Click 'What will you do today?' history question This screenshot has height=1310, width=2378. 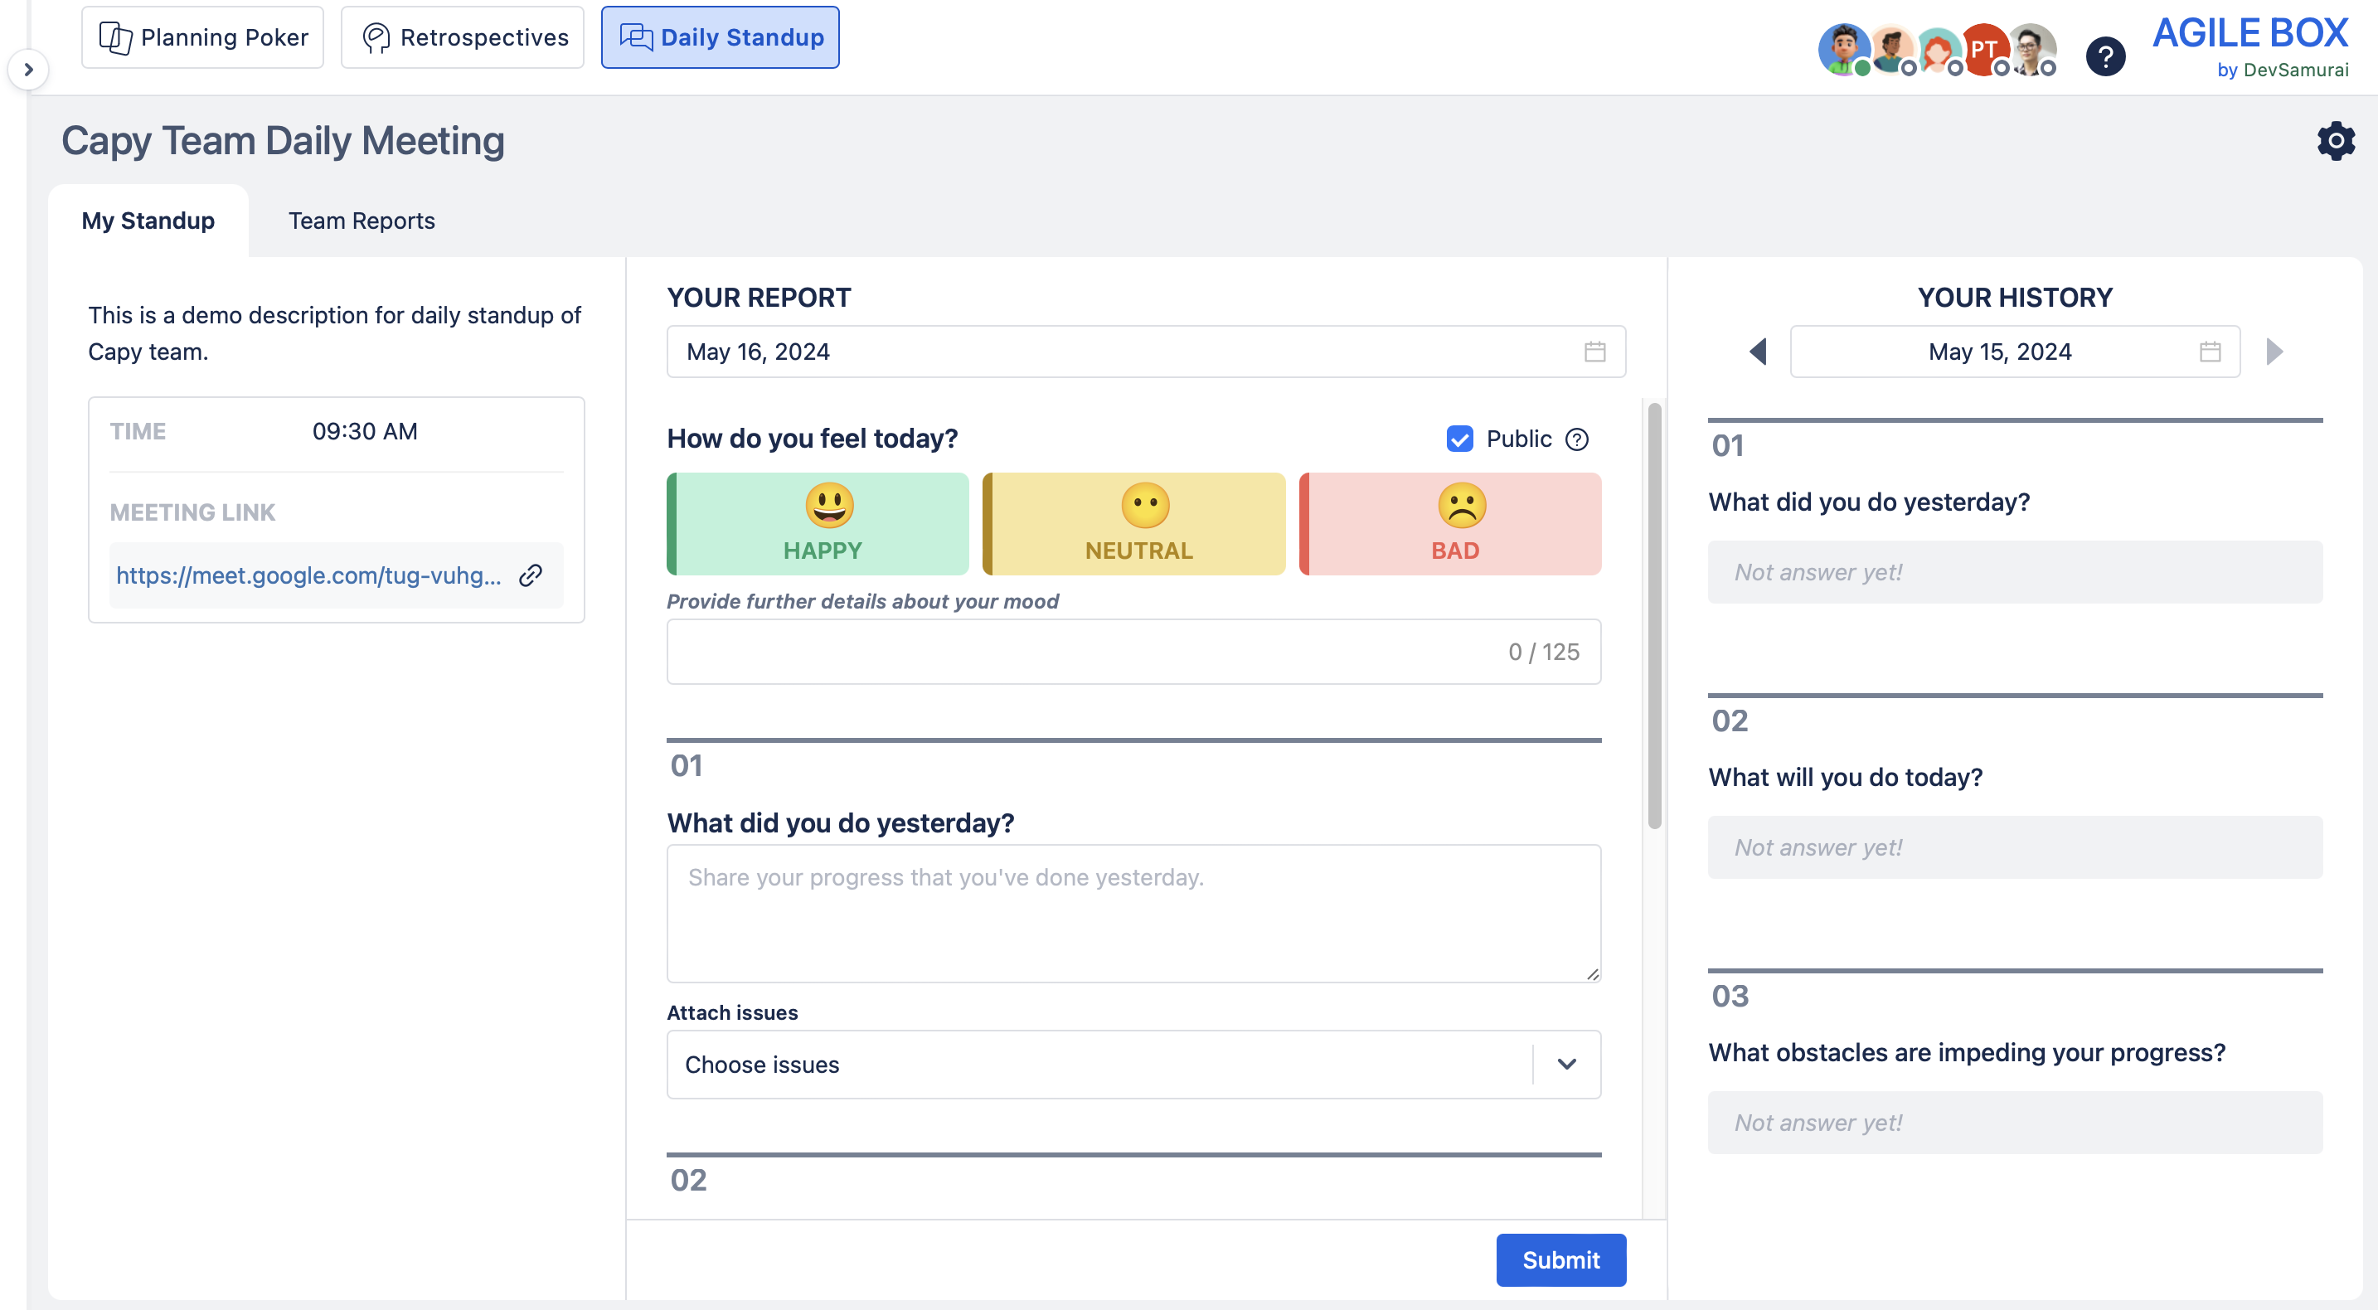click(x=1844, y=778)
